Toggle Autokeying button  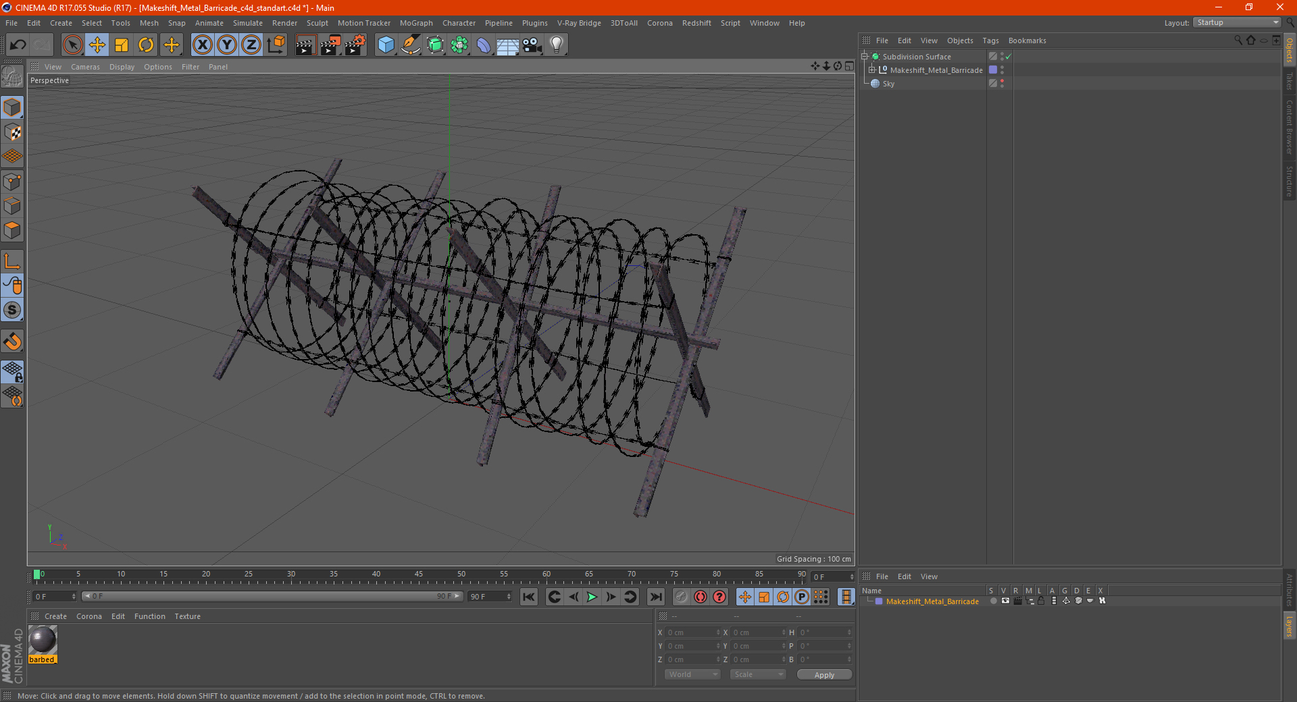click(x=701, y=597)
